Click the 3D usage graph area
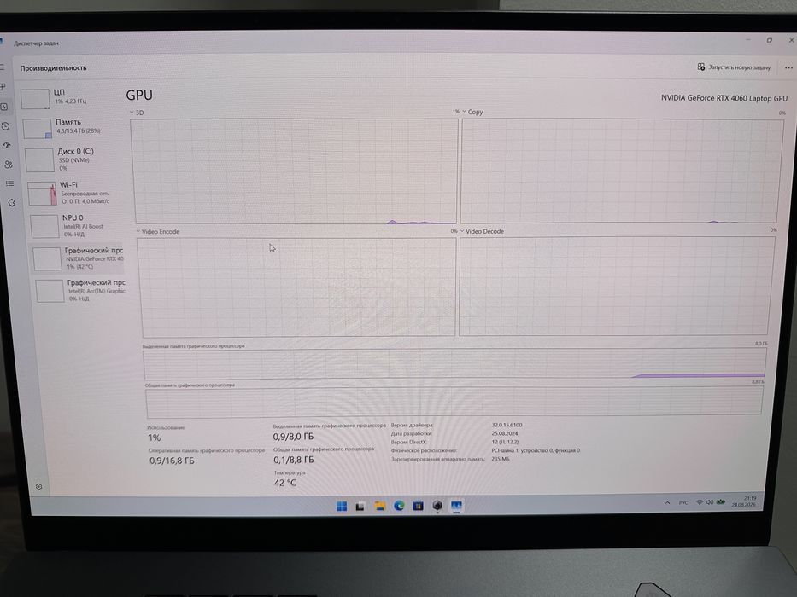Screen dimensions: 797x597 (x=296, y=171)
